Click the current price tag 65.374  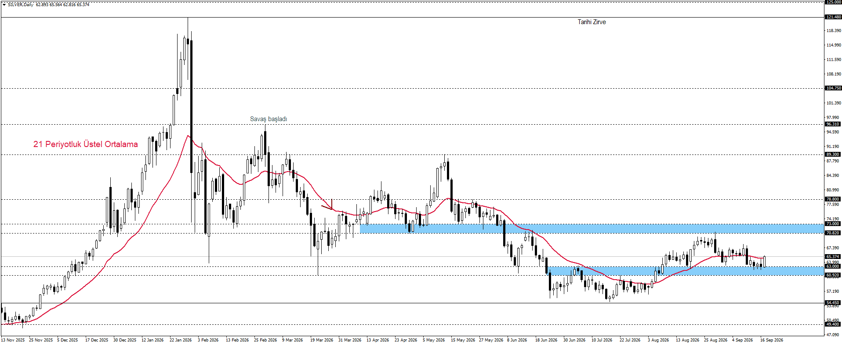click(x=833, y=257)
